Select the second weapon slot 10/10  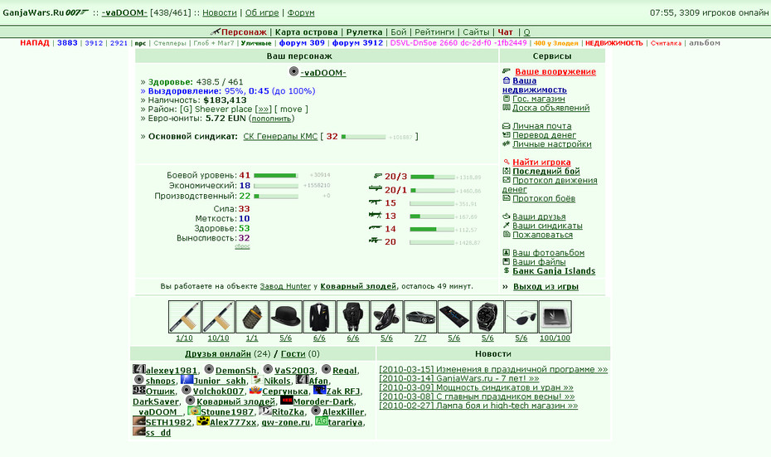218,318
